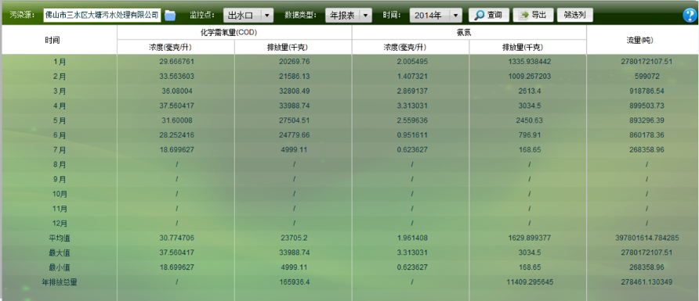Select the 1月 row label
Viewport: 699px width, 301px height.
(60, 62)
